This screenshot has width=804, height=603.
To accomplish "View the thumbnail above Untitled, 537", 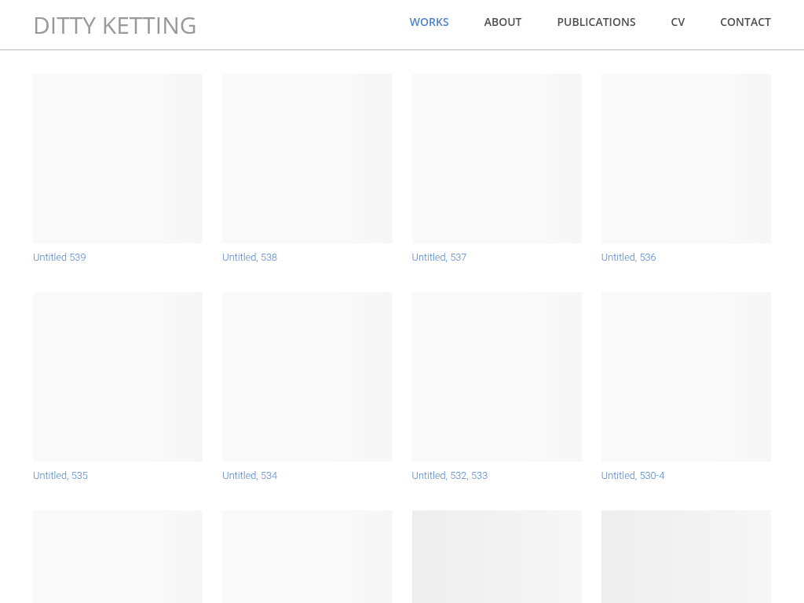I will [496, 159].
